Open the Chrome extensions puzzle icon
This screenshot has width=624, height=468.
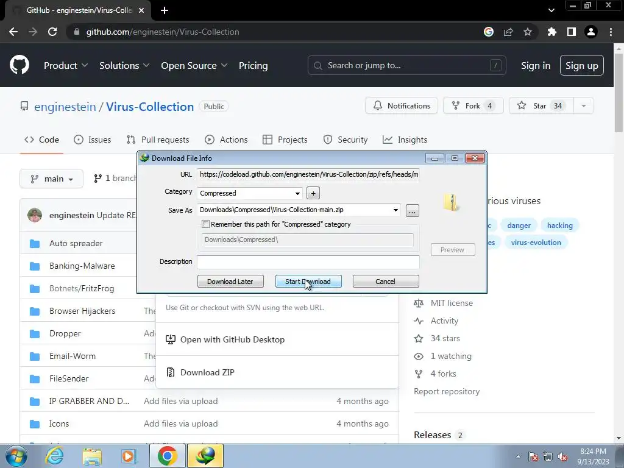click(x=551, y=32)
